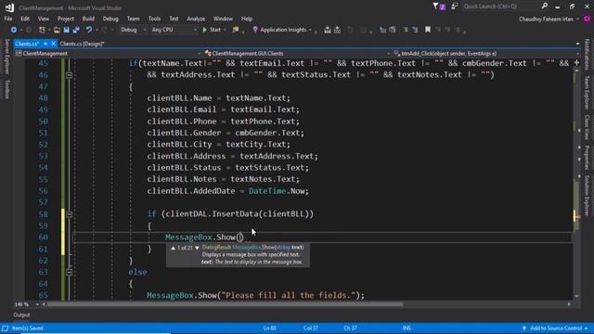Show next overload in IntelliSense tooltip
This screenshot has height=334, width=594.
197,248
